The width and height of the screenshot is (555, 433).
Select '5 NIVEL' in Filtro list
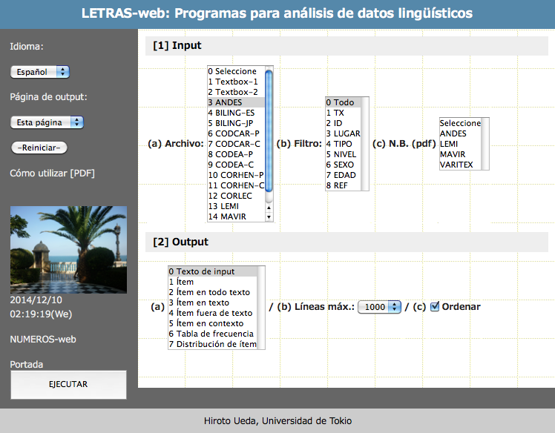coord(343,154)
